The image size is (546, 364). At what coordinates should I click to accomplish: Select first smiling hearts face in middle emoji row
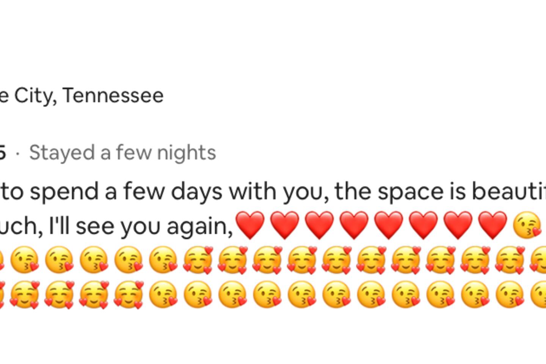(x=198, y=260)
